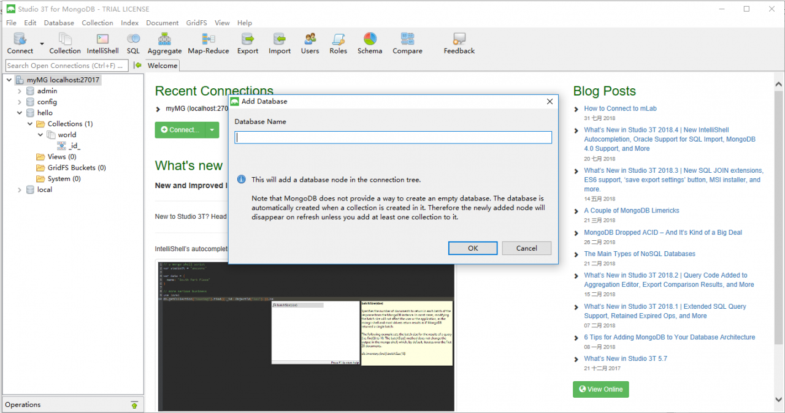Click the Database Name input field
The width and height of the screenshot is (785, 413).
coord(392,137)
